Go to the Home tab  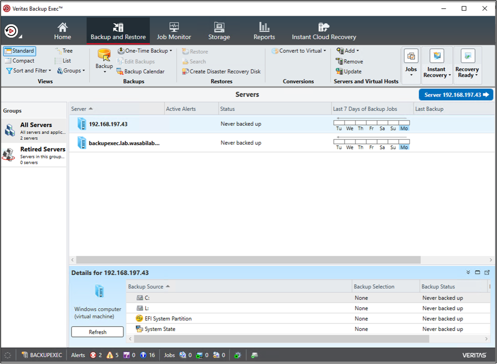(x=63, y=31)
